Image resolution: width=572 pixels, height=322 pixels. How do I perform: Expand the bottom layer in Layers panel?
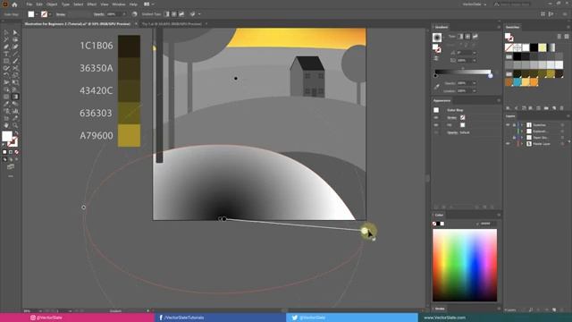coord(522,144)
